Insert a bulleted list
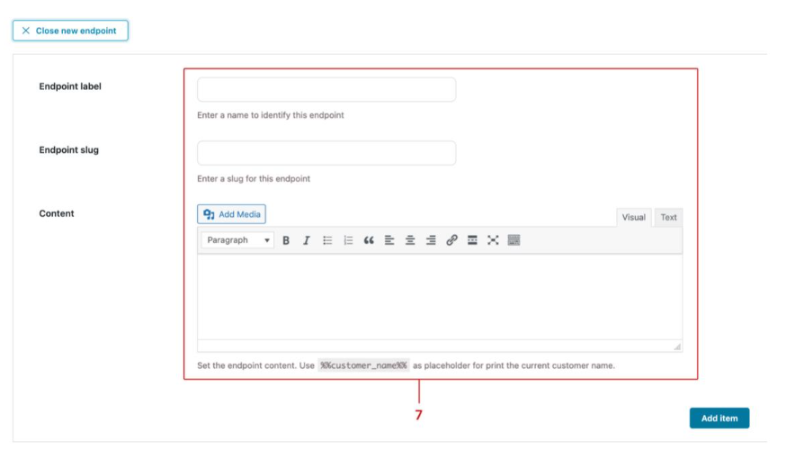The height and width of the screenshot is (459, 786). coord(327,240)
